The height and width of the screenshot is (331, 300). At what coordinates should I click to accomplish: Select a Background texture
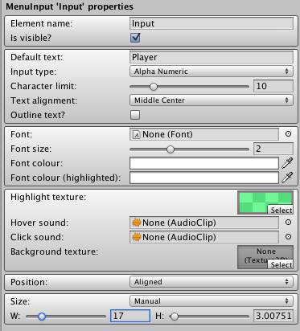point(281,264)
